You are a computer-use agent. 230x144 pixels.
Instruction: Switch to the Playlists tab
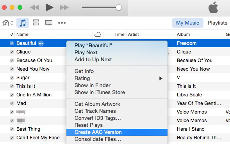(218, 23)
